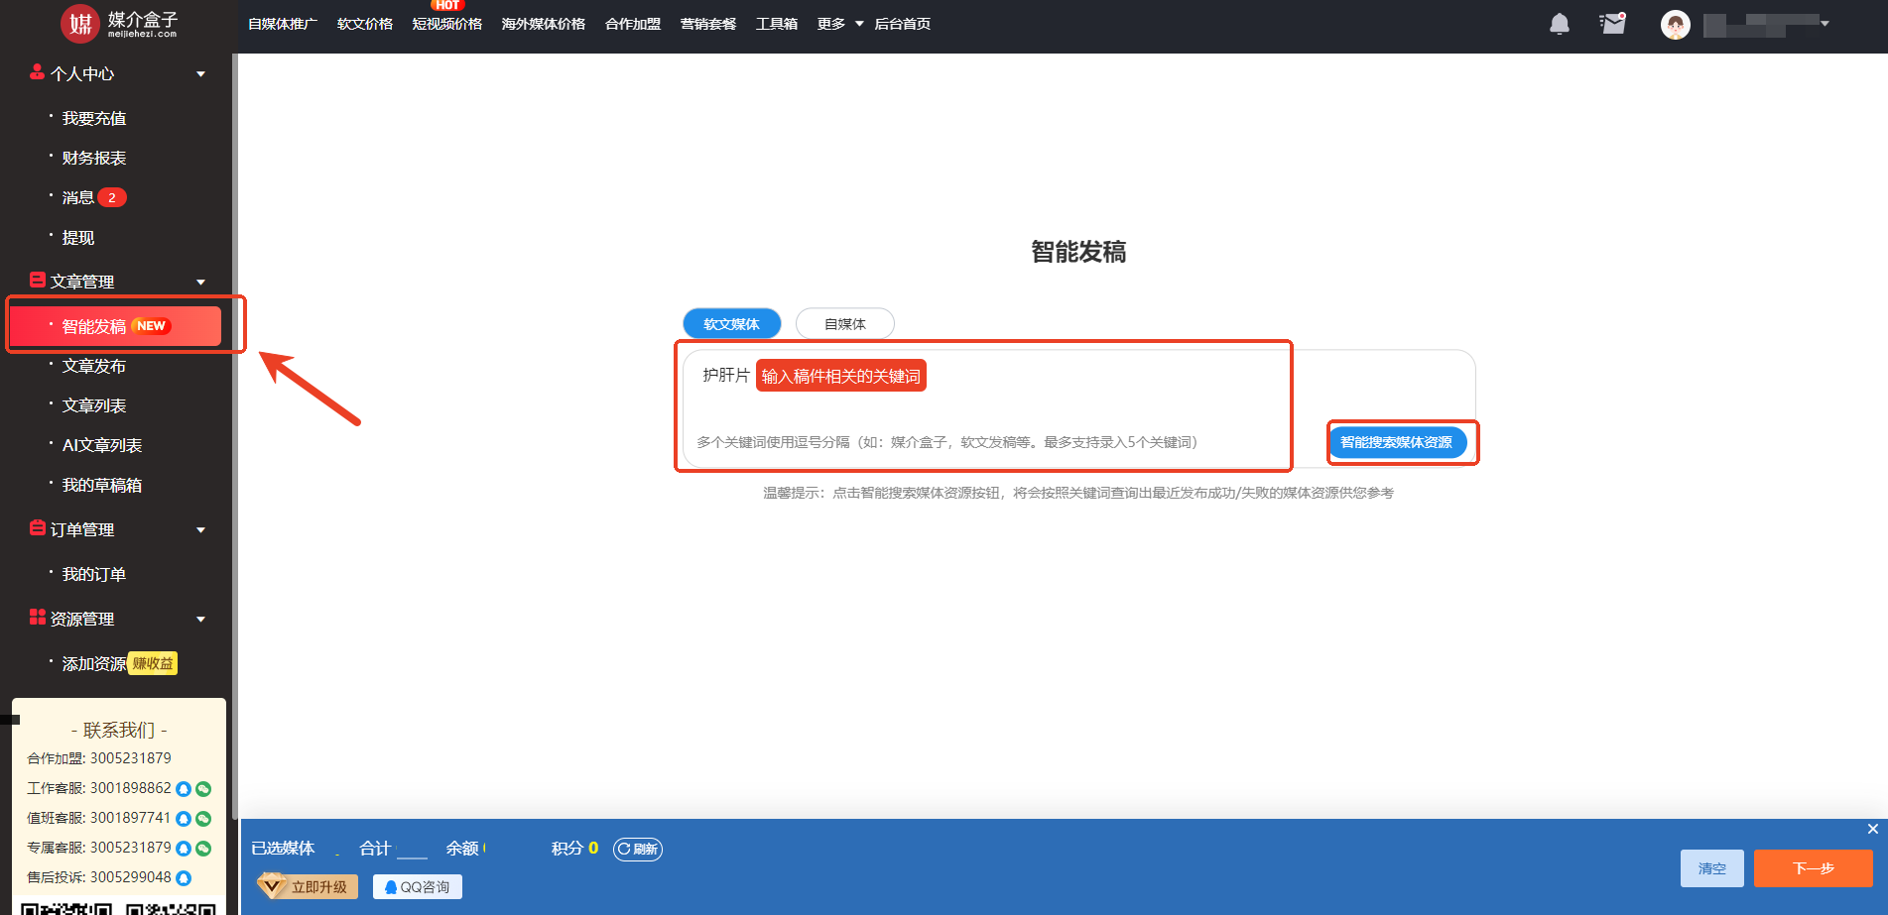
Task: Click the 刷新 points refresh button
Action: coord(637,849)
